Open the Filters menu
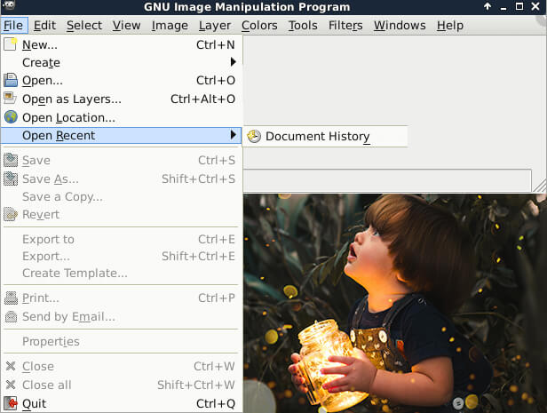 point(345,25)
